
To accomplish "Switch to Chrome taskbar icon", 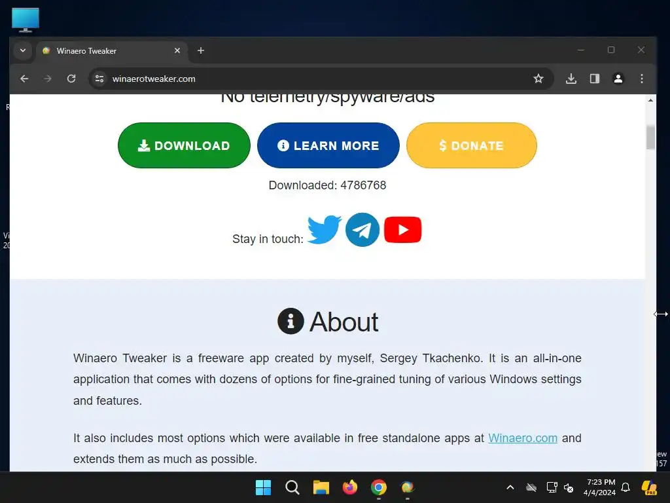I will tap(379, 487).
